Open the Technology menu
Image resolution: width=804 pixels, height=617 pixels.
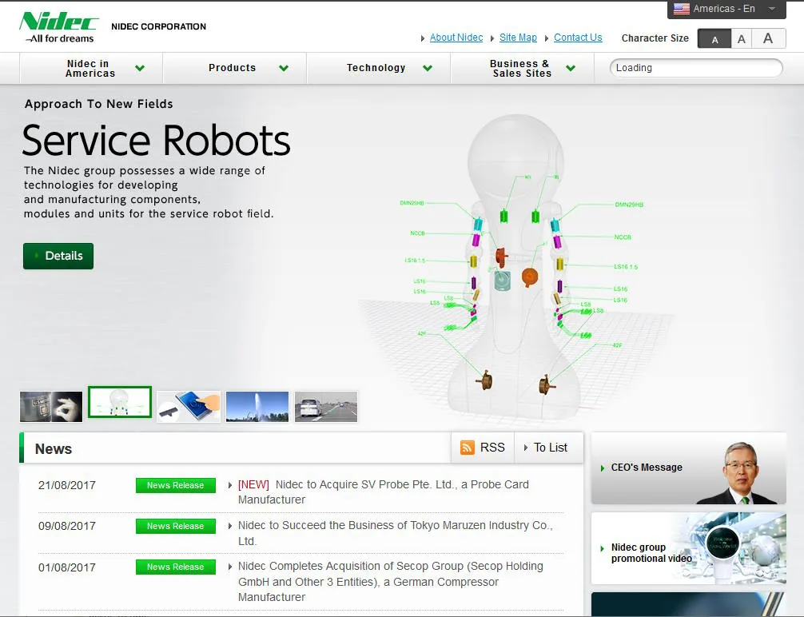378,68
